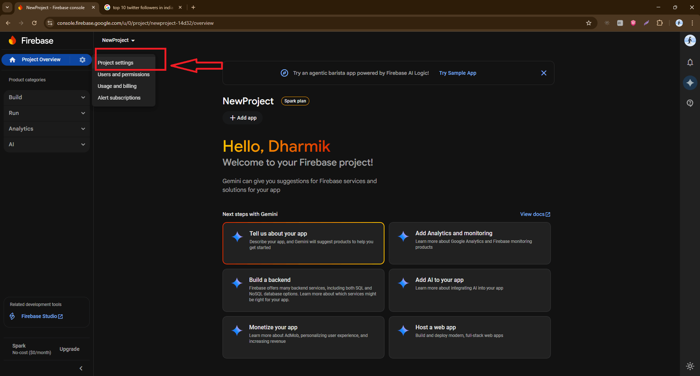Open the Gemini sparkle assistant icon
Screen dimensions: 700x376
click(x=690, y=83)
